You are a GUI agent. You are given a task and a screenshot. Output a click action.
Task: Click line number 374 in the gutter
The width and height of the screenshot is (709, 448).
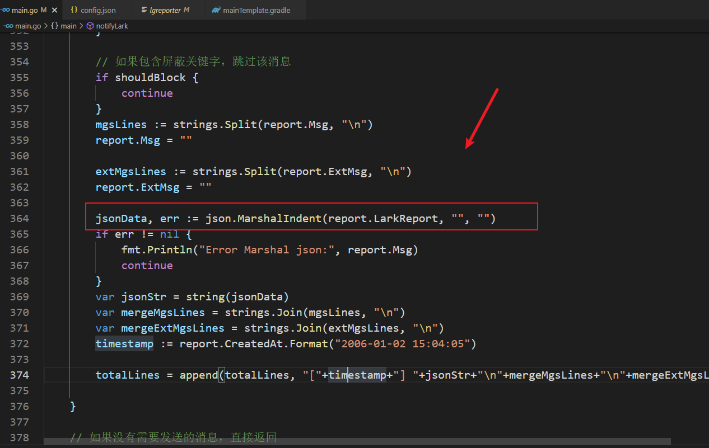pyautogui.click(x=20, y=375)
